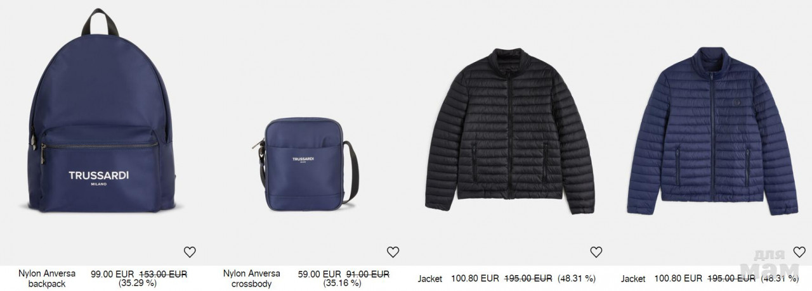Viewport: 812px width, 291px height.
Task: Click the 99.00 EUR backpack sale price
Action: click(x=112, y=274)
